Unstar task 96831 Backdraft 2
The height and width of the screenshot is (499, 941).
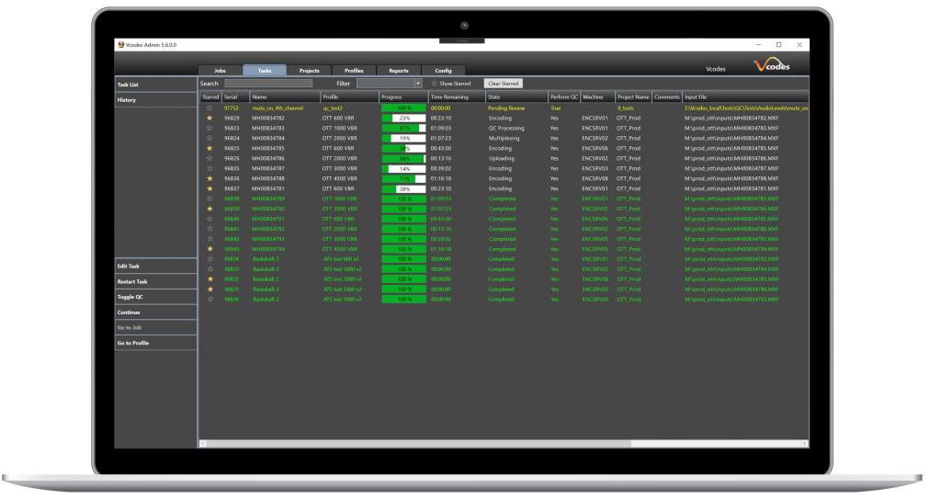coord(210,289)
